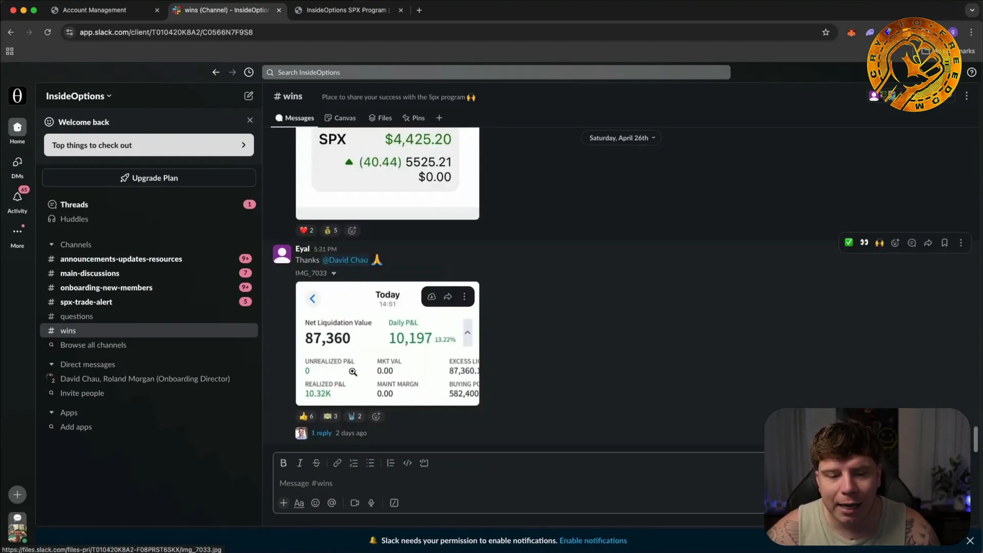Toggle the cash 3 reaction
The width and height of the screenshot is (983, 553).
331,416
